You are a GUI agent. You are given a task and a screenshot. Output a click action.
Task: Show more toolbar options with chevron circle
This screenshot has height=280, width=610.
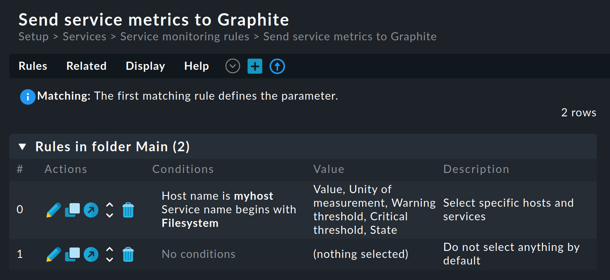click(233, 66)
